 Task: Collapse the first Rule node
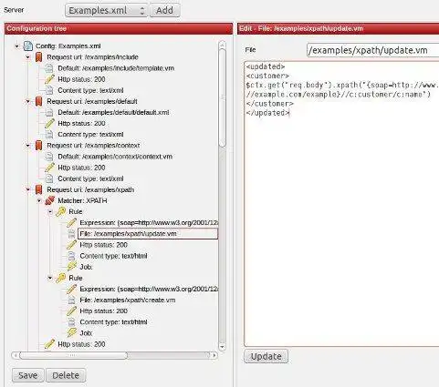tap(50, 212)
